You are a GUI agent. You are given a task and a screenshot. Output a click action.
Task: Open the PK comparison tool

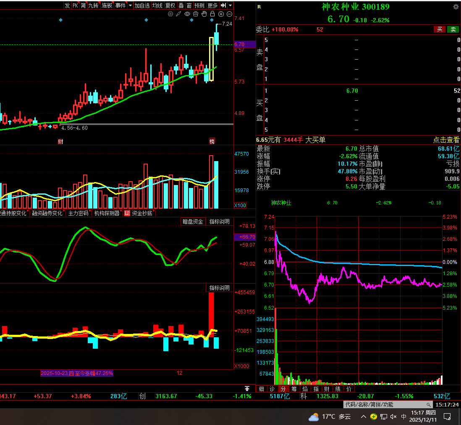(76, 5)
